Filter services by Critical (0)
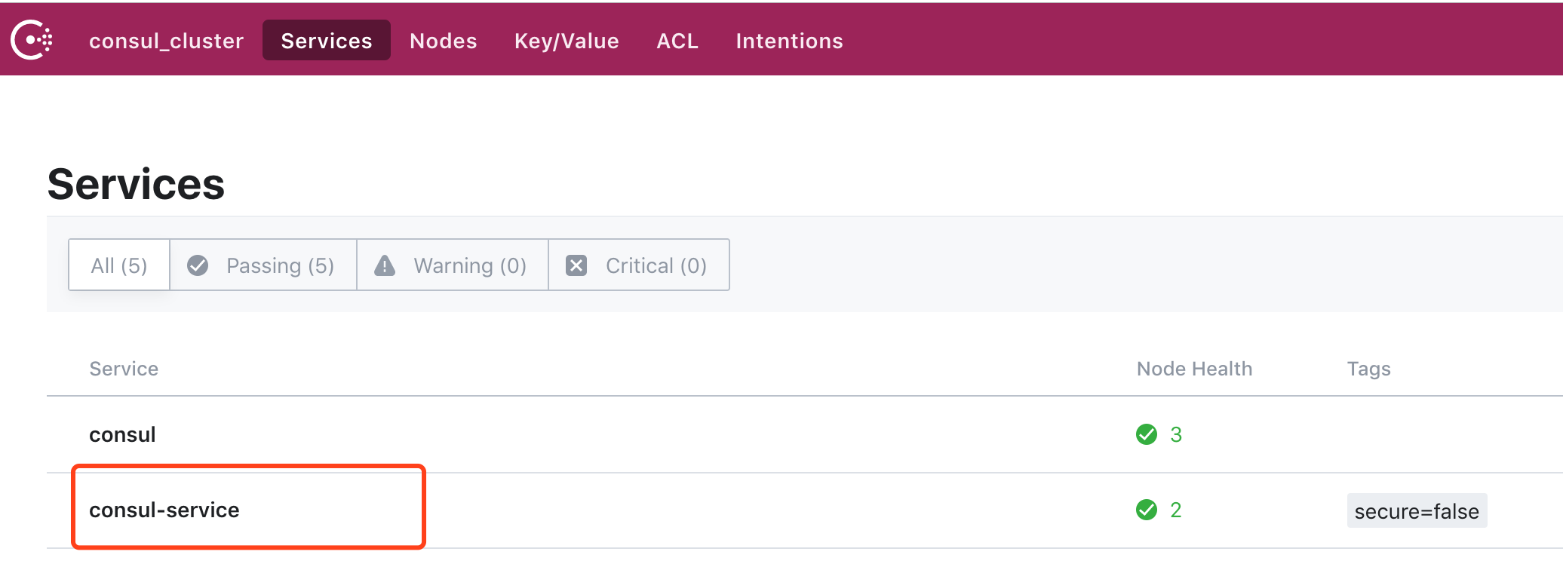The height and width of the screenshot is (570, 1563). pos(656,265)
